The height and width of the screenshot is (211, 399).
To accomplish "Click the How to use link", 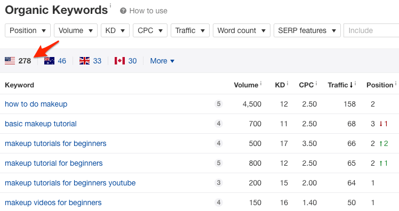I will [148, 11].
